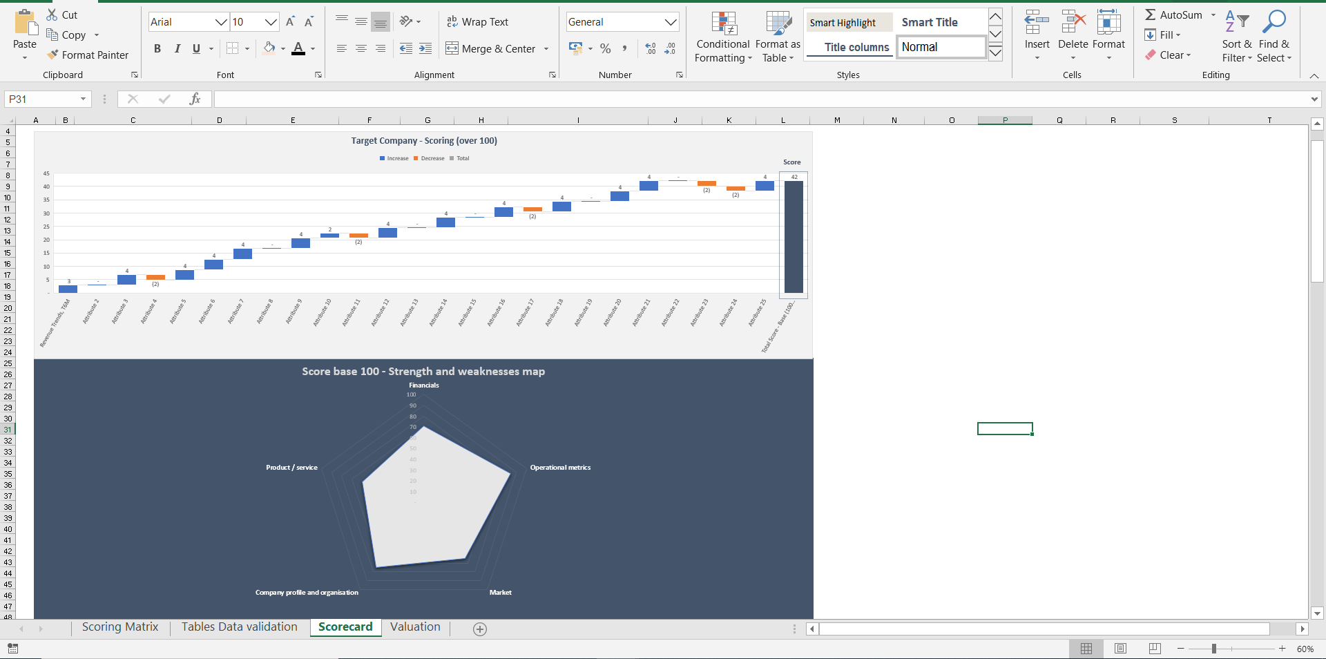Apply the red font color
This screenshot has height=659, width=1326.
[x=298, y=48]
